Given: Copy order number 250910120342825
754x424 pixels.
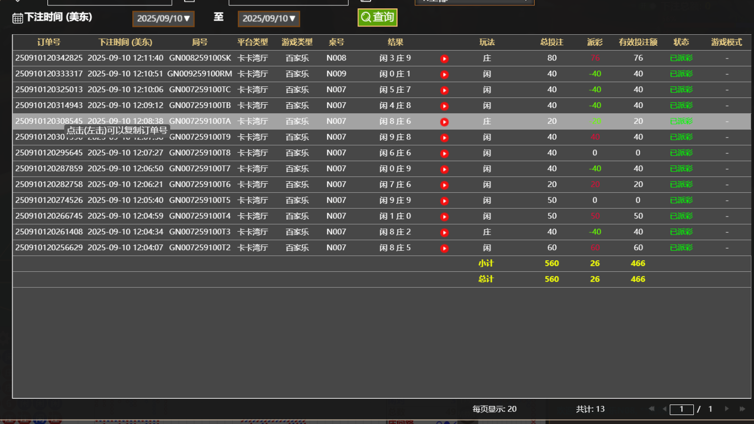Looking at the screenshot, I should 49,58.
